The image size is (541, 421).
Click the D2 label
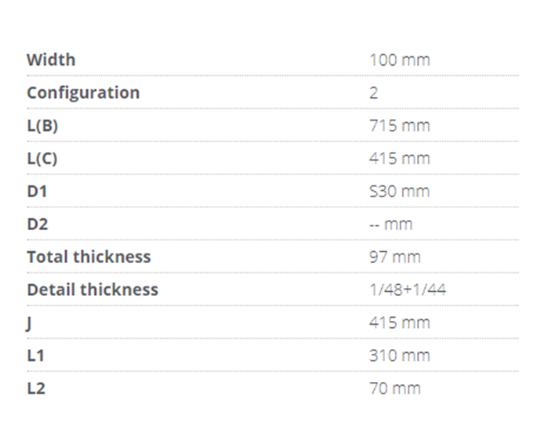[38, 224]
